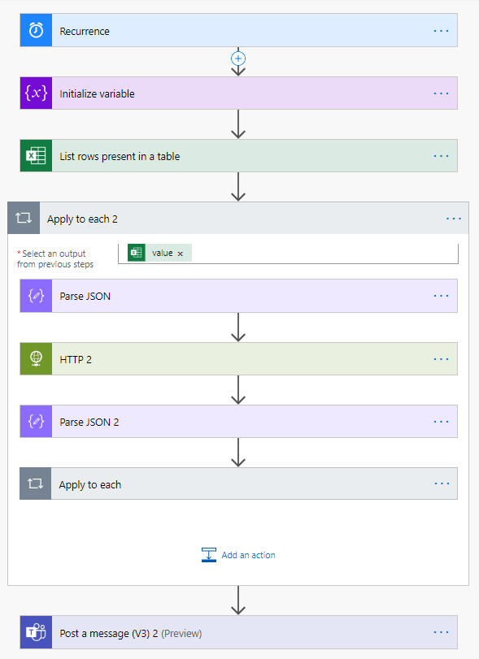Click the Parse JSON step icon
Image resolution: width=479 pixels, height=659 pixels.
(x=36, y=296)
